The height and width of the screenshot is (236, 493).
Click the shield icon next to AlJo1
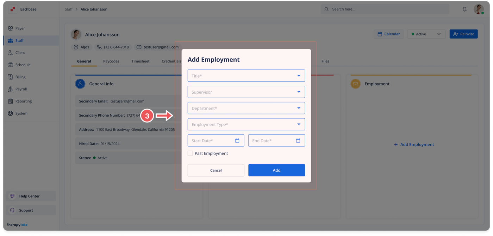point(76,47)
